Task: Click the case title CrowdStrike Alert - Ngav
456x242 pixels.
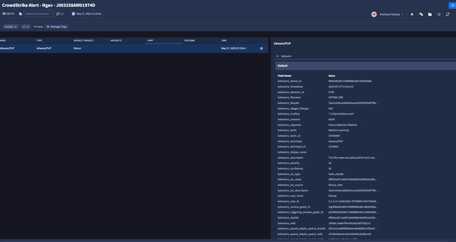Action: (x=49, y=5)
